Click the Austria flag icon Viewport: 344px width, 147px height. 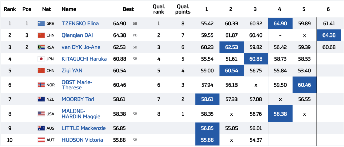[x=41, y=140]
